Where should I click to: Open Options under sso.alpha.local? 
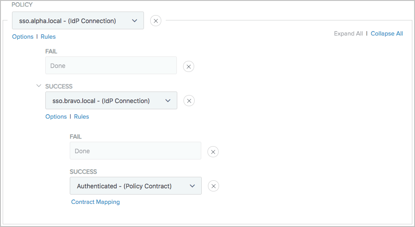[23, 36]
